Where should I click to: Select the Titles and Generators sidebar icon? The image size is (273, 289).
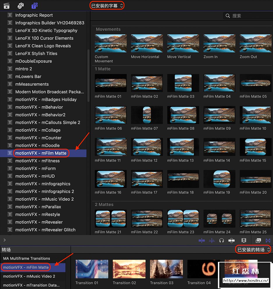34,6
